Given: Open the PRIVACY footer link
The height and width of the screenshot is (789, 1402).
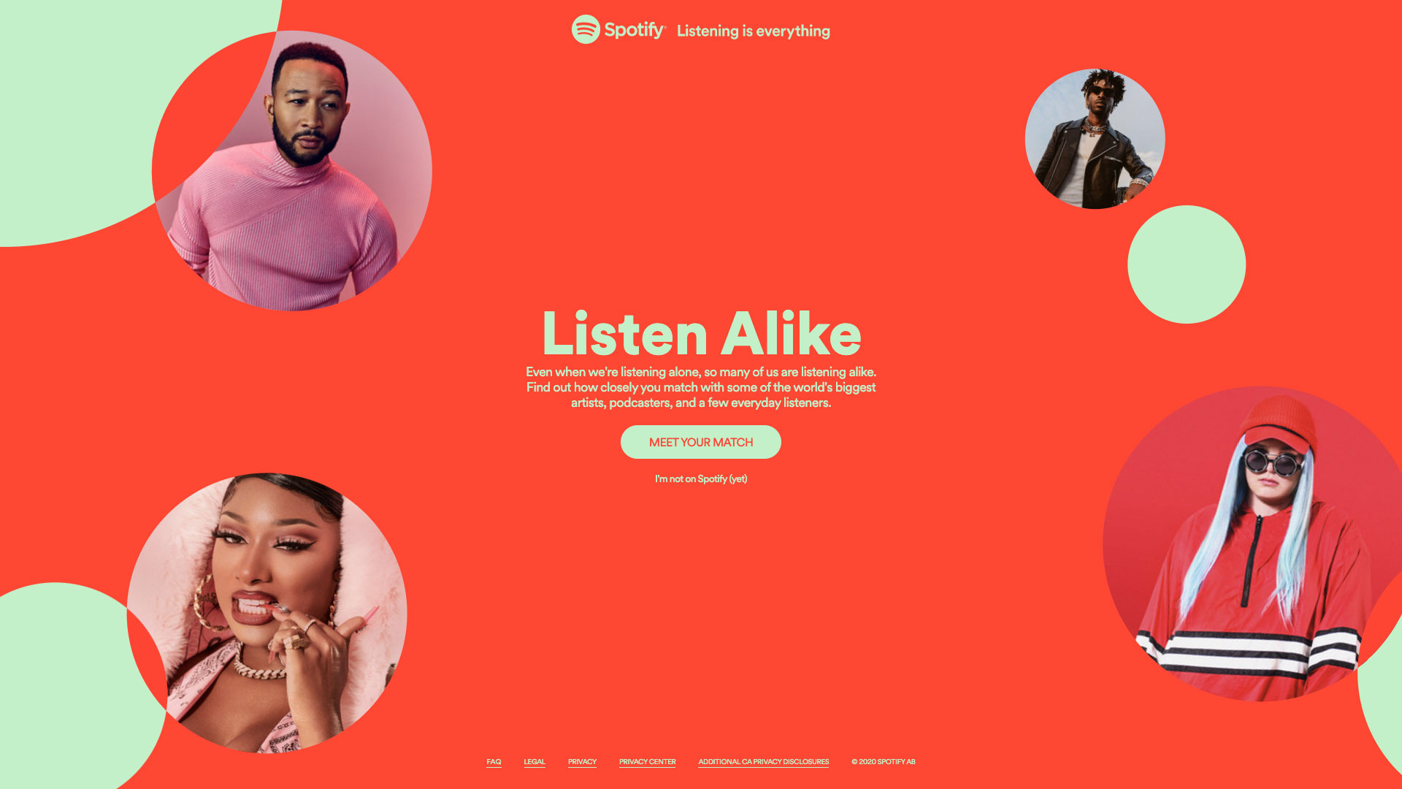Looking at the screenshot, I should [582, 761].
